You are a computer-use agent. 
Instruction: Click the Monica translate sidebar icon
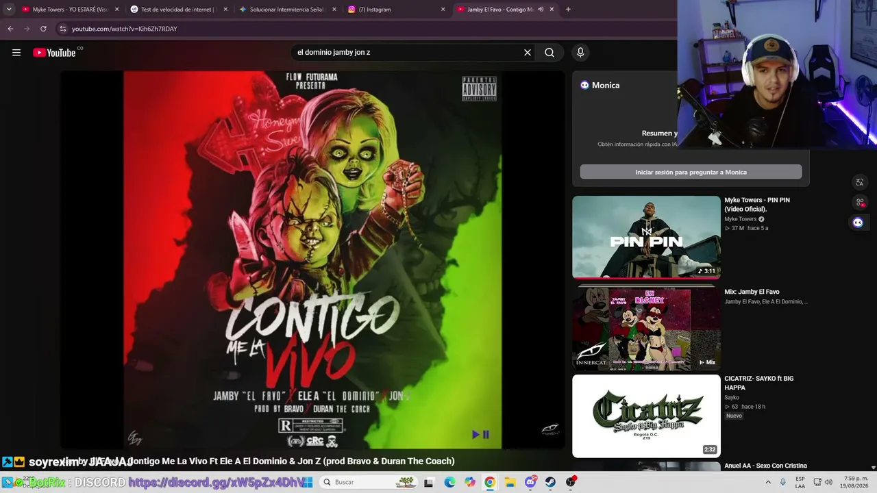point(859,182)
